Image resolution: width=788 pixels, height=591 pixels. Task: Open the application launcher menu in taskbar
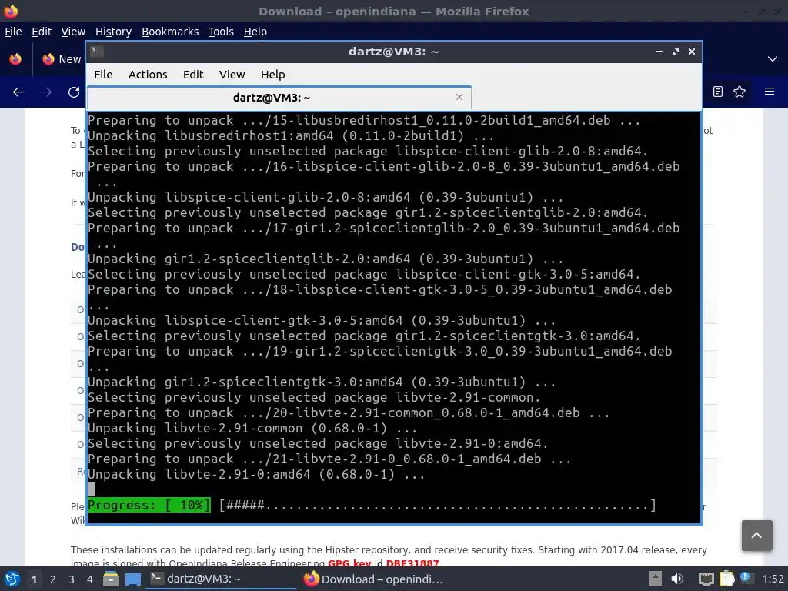click(x=12, y=579)
